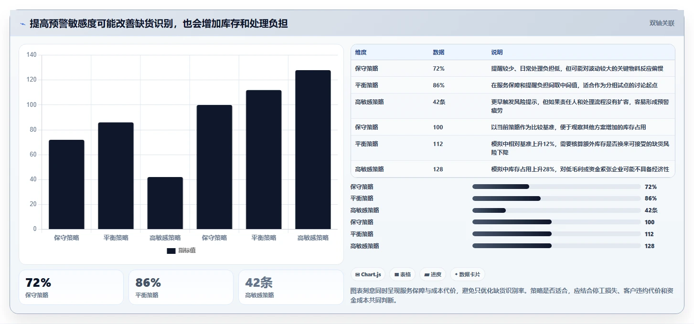Click the 100 cell in the table
Screen dimensions: 694x324
point(438,127)
